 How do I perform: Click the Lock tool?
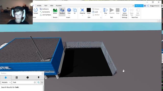point(95,12)
